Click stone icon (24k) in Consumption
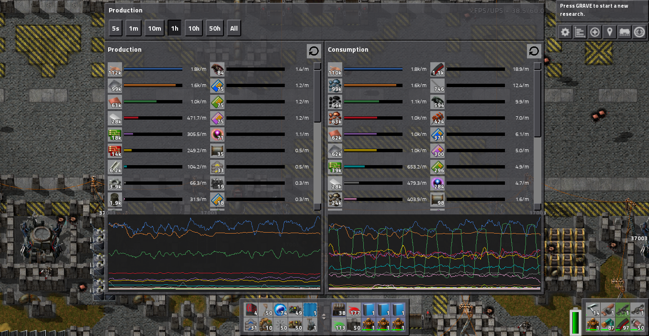 (x=335, y=200)
